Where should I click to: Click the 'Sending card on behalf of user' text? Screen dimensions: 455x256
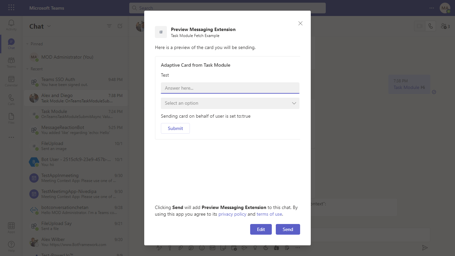[206, 116]
